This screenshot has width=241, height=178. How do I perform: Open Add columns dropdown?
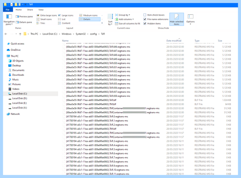[x=125, y=19]
